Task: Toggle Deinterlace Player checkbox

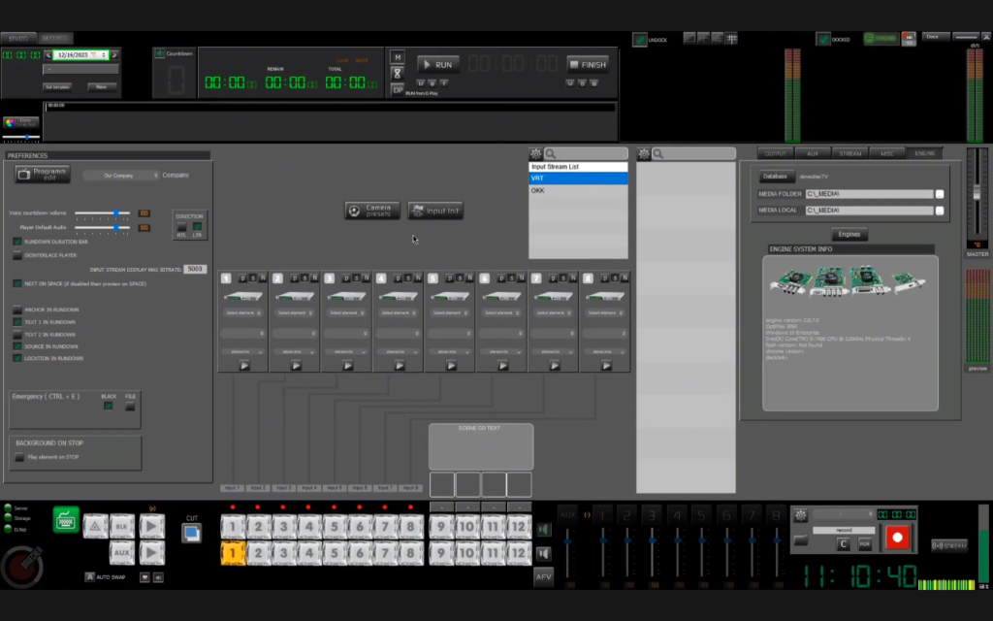Action: [17, 255]
